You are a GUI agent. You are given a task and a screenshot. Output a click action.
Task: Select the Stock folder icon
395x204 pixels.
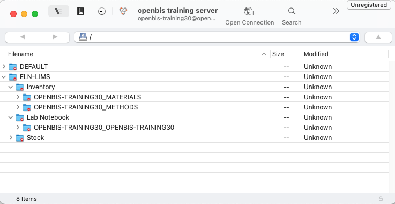[20, 138]
